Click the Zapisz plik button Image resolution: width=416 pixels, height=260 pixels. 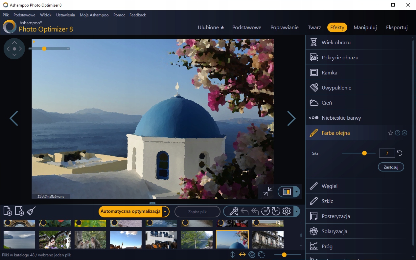point(197,212)
